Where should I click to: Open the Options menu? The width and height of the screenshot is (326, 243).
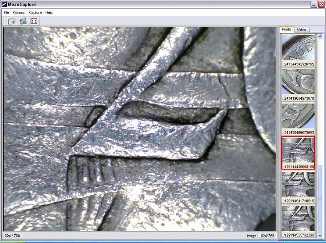pos(19,13)
